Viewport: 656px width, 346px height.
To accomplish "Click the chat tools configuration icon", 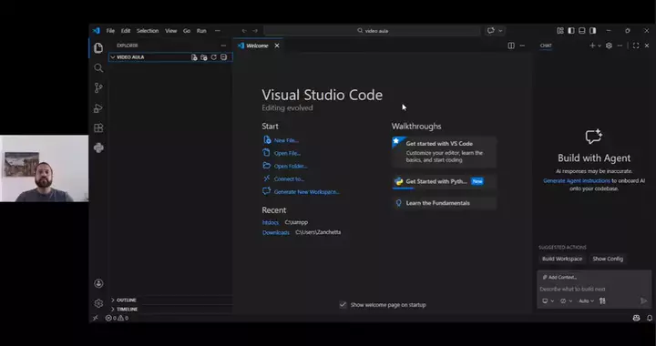I will [602, 300].
